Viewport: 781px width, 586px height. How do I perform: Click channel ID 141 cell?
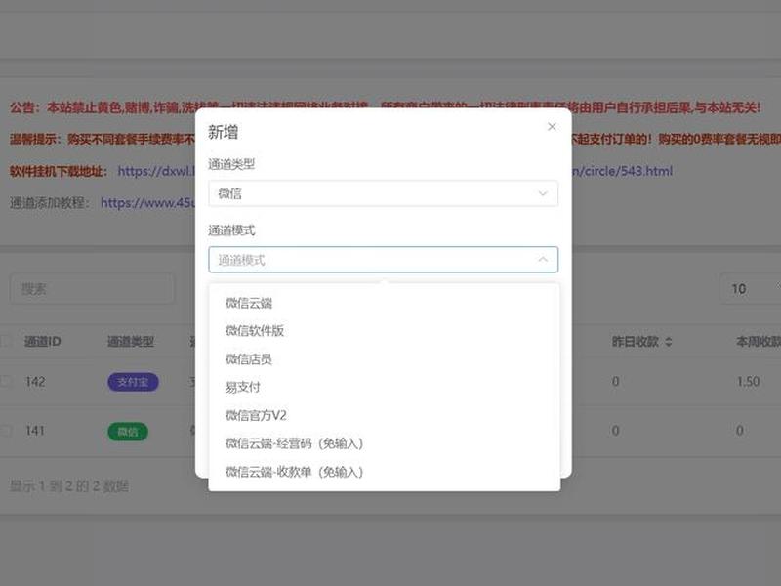click(x=35, y=431)
